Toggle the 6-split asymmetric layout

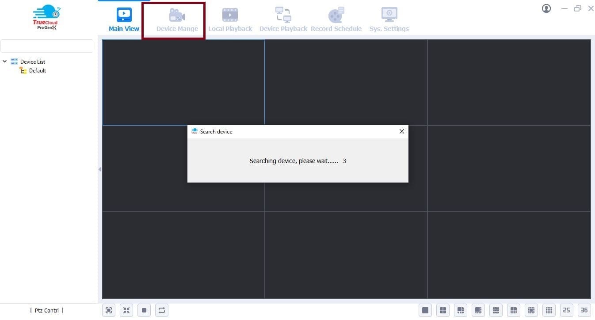(x=461, y=310)
